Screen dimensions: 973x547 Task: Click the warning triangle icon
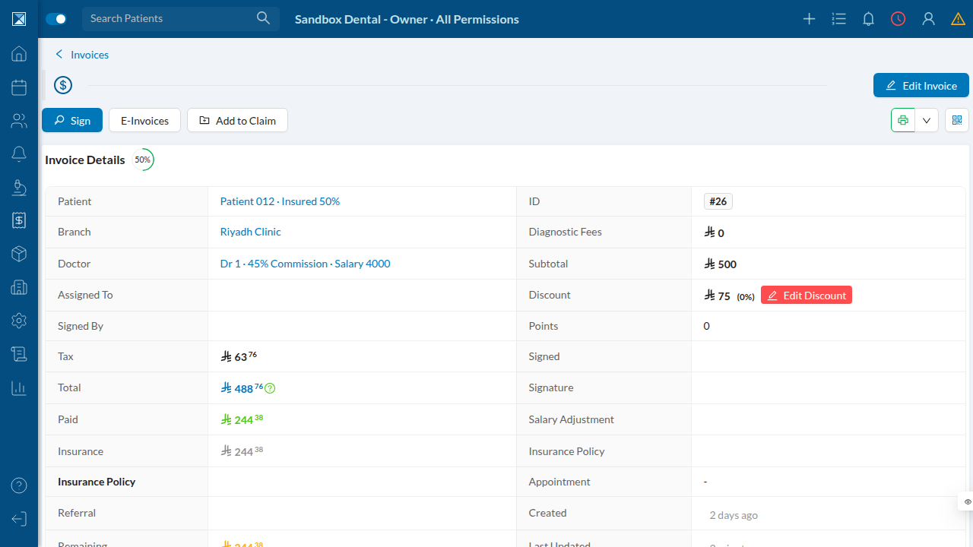[958, 19]
